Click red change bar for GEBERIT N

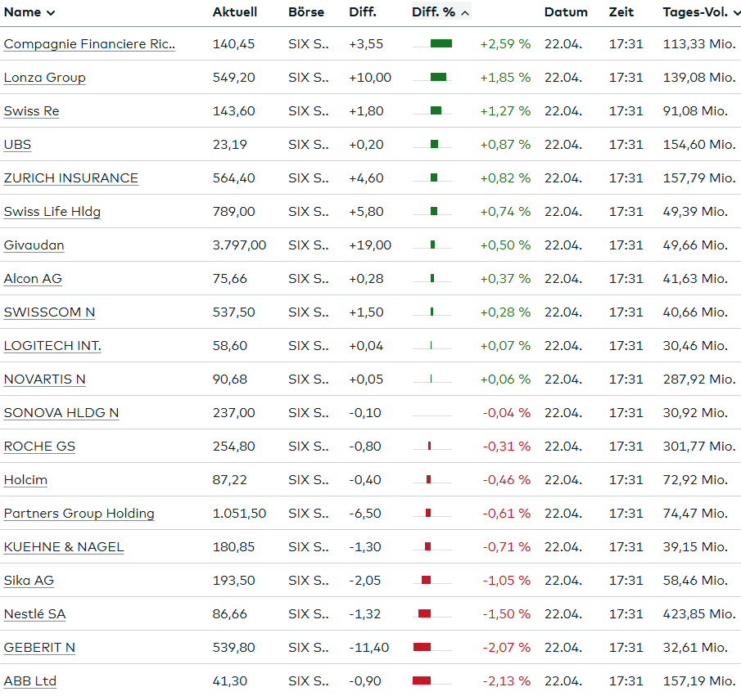(422, 648)
